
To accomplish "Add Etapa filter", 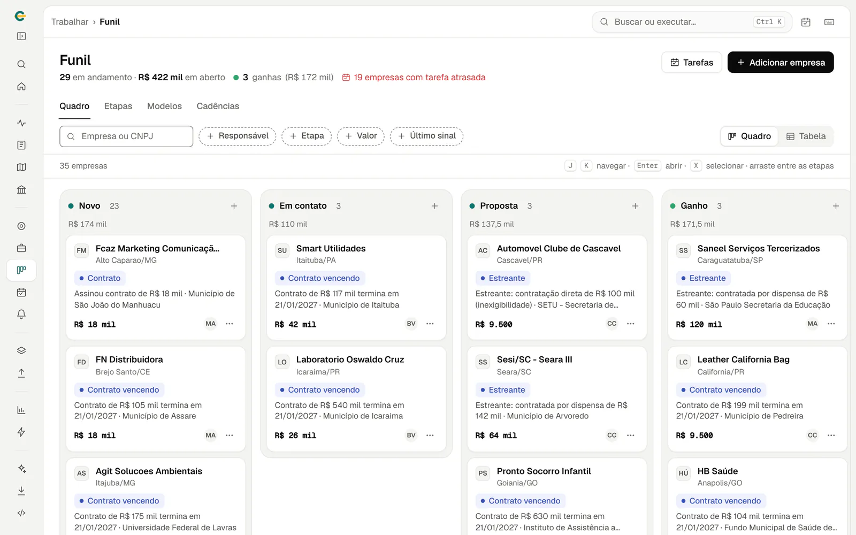I will point(307,136).
